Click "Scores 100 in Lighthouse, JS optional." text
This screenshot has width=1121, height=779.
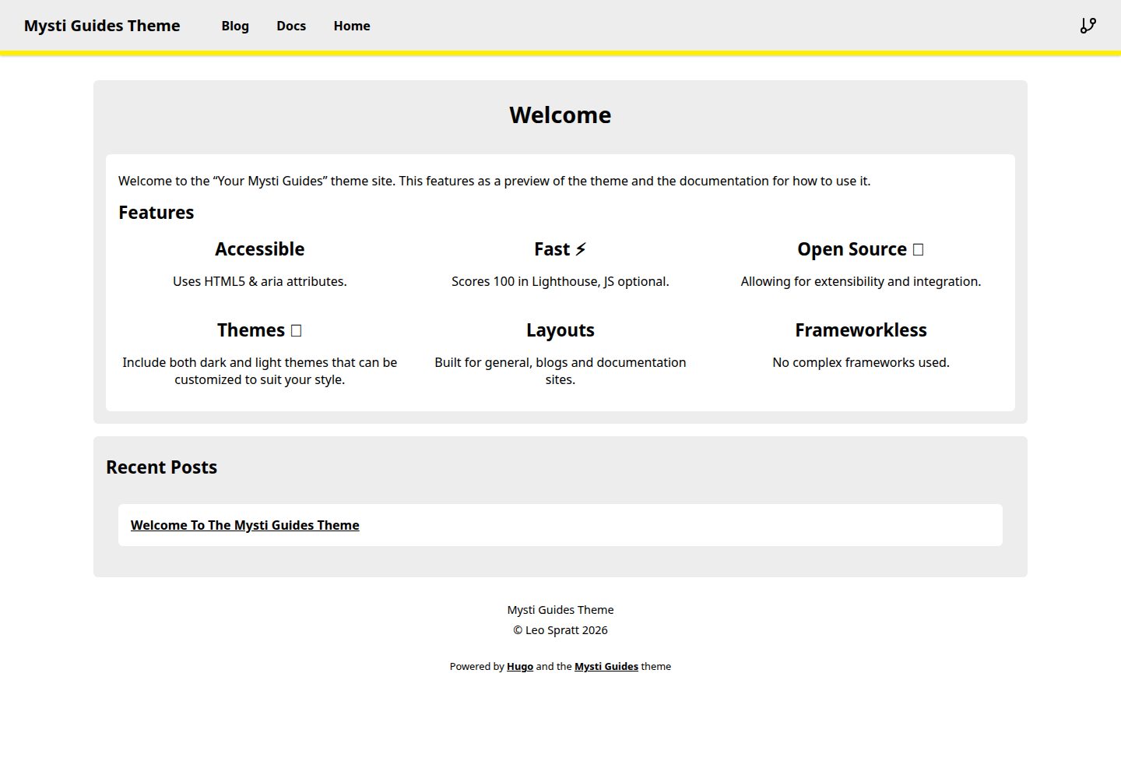[560, 282]
